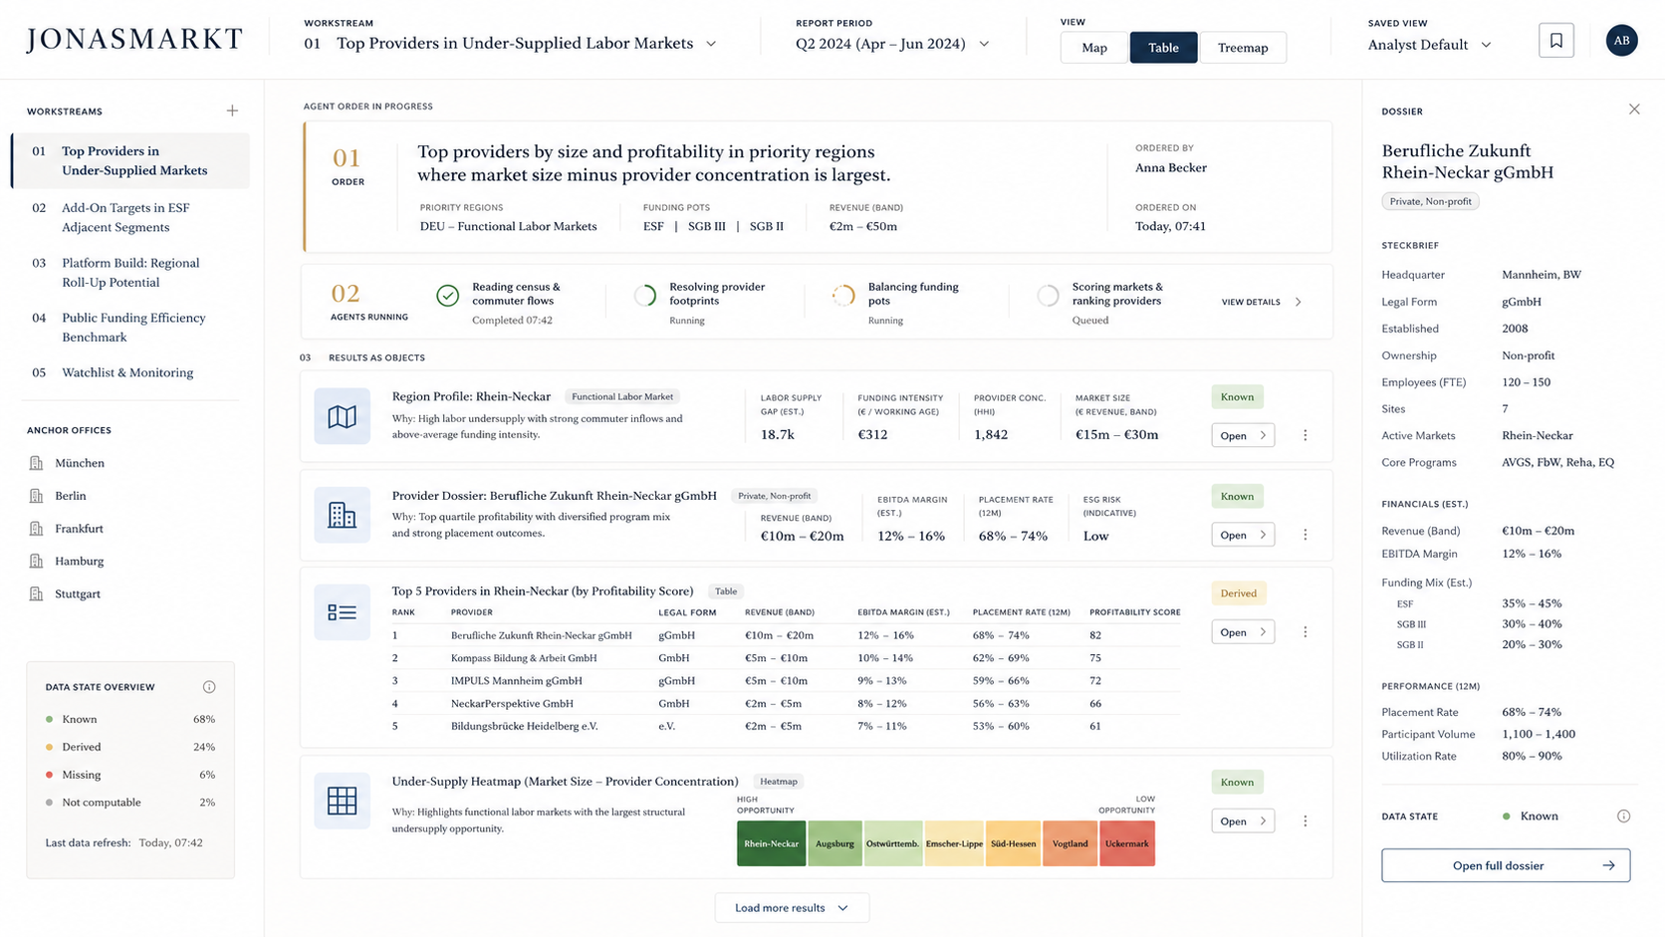This screenshot has width=1665, height=937.
Task: Open kebab menu for Under-Supply Heatmap row
Action: tap(1306, 821)
